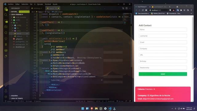Switch to Visual Studio Code in taskbar
Image resolution: width=197 pixels, height=111 pixels.
pyautogui.click(x=110, y=109)
